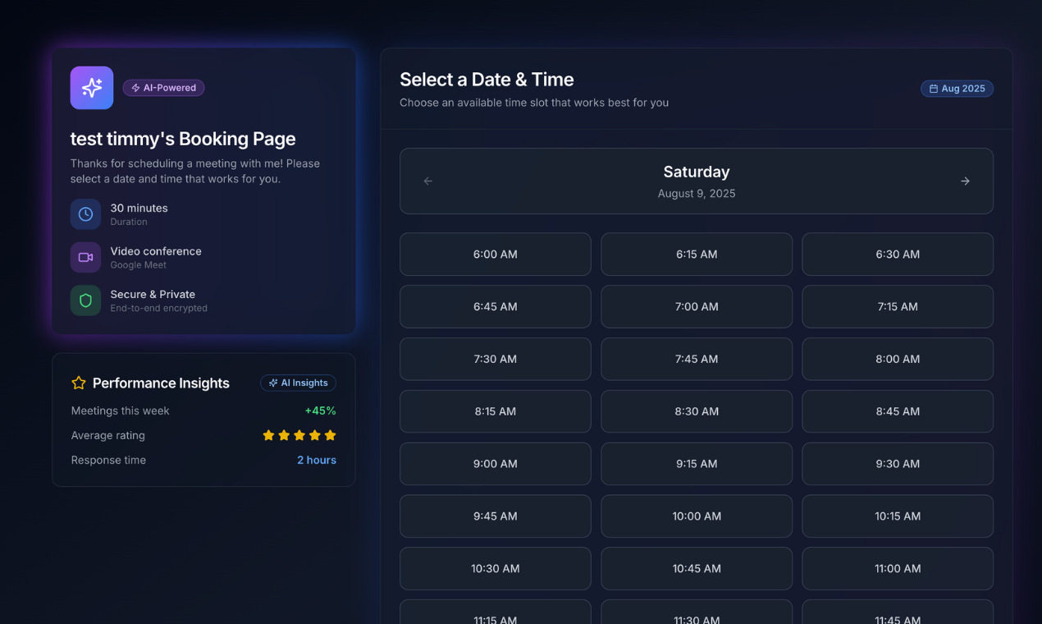1042x624 pixels.
Task: Click the green shield security icon
Action: point(85,301)
